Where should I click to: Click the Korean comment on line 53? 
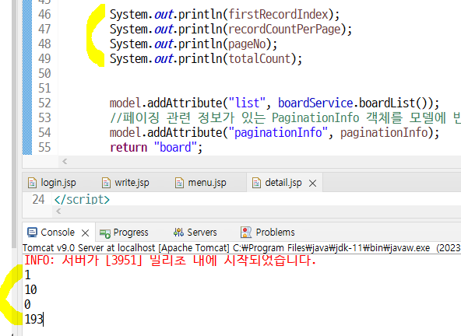285,117
